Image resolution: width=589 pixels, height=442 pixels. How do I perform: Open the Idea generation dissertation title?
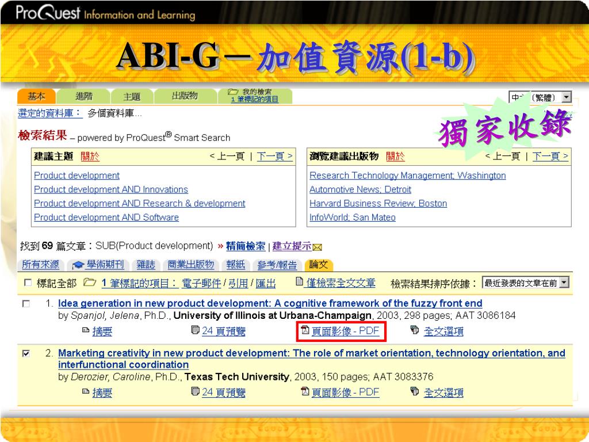[x=270, y=303]
